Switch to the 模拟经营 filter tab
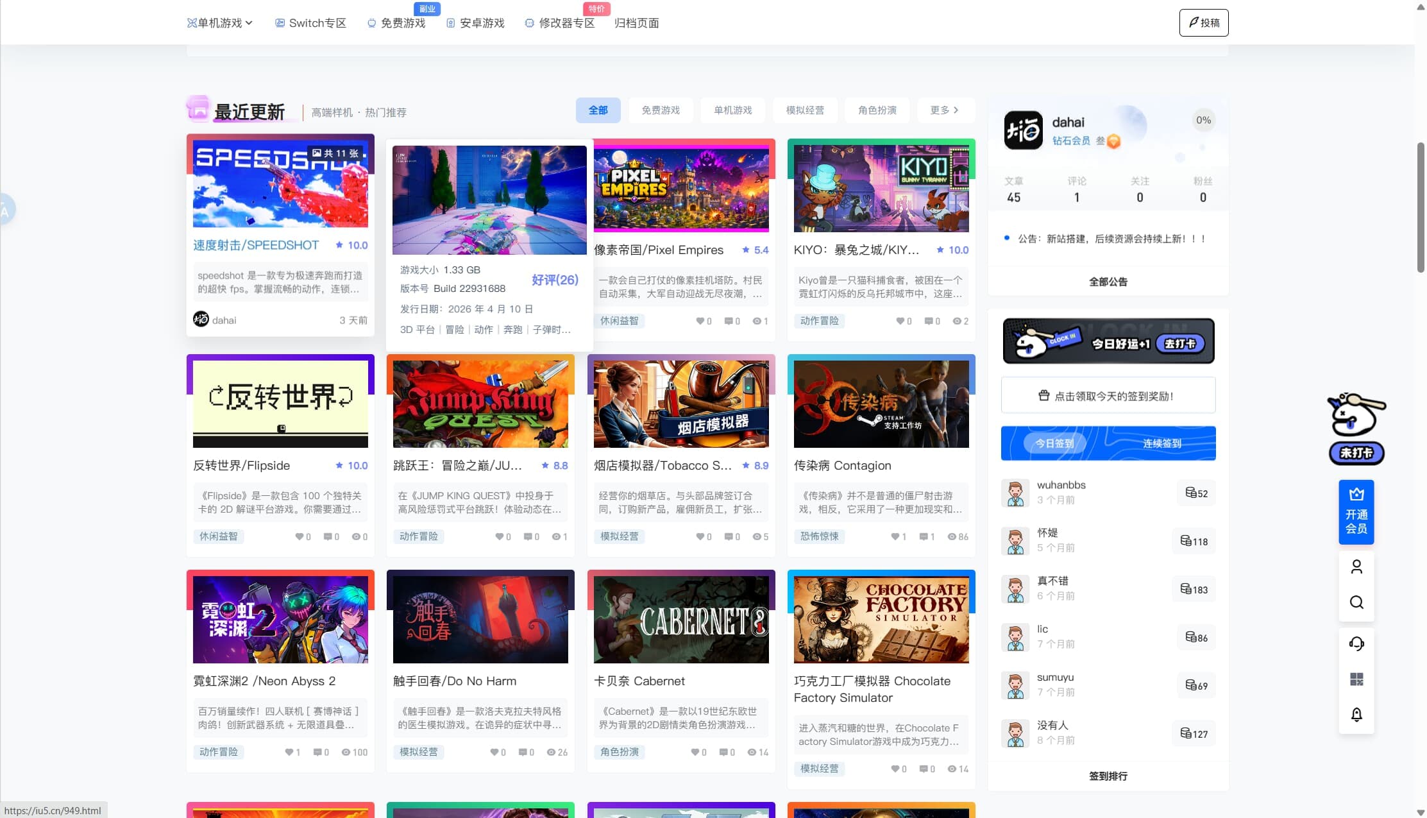Screen dimensions: 1427x818 805,110
